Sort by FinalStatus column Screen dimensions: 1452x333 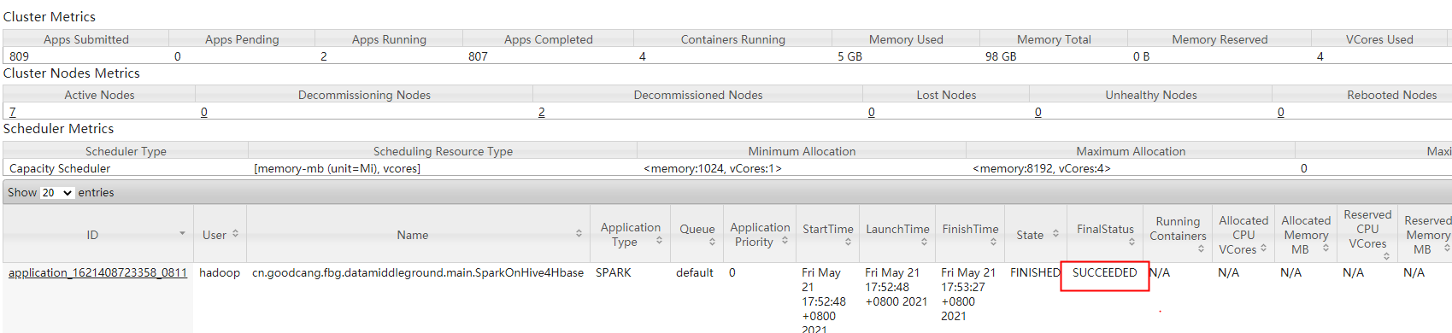1105,234
